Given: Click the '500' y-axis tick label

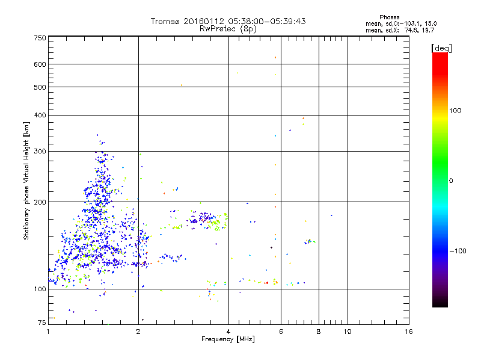Looking at the screenshot, I should (40, 87).
